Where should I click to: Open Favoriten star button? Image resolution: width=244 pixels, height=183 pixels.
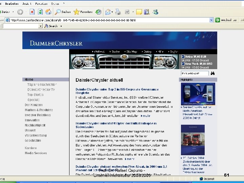83,12
